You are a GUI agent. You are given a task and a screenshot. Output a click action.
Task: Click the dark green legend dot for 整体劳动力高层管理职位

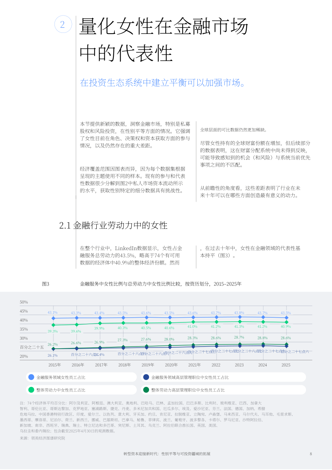pyautogui.click(x=146, y=390)
